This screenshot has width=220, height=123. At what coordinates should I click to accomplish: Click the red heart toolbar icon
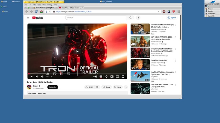pos(174,12)
